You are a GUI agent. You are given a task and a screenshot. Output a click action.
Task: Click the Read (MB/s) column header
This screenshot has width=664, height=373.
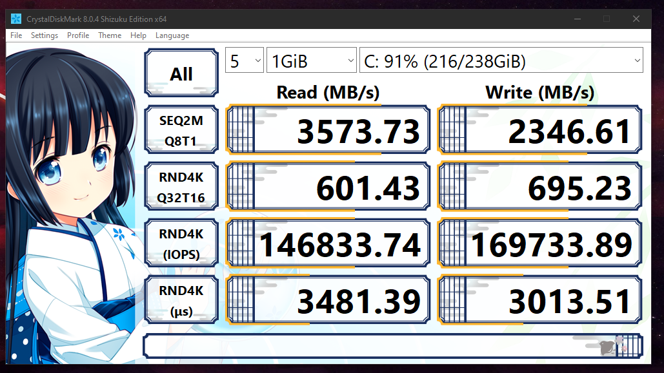coord(328,93)
